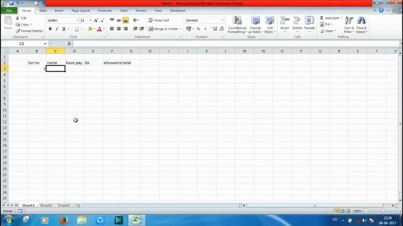Decrease decimal places
Screen dimensions: 403x226
pos(221,29)
